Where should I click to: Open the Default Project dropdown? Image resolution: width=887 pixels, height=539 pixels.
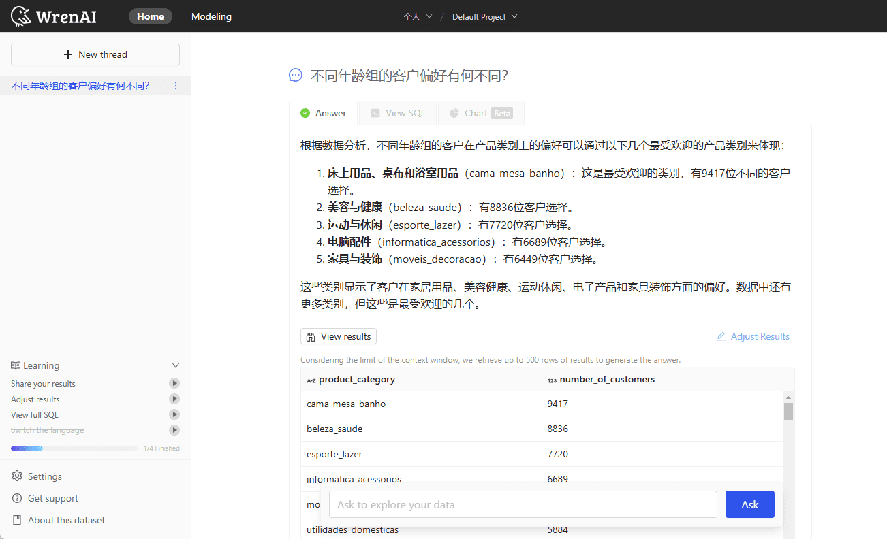click(484, 16)
